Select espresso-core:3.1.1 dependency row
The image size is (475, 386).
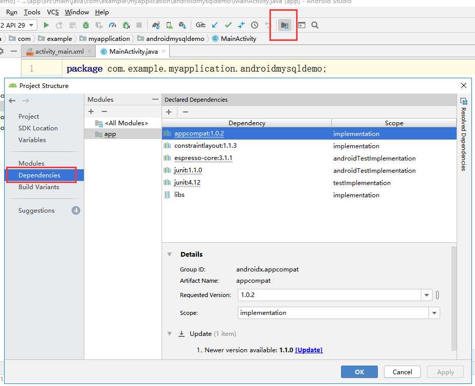pyautogui.click(x=309, y=158)
